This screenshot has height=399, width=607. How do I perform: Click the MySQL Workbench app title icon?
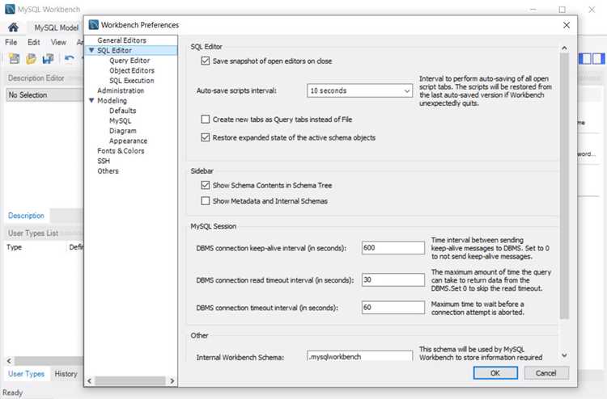click(x=10, y=9)
